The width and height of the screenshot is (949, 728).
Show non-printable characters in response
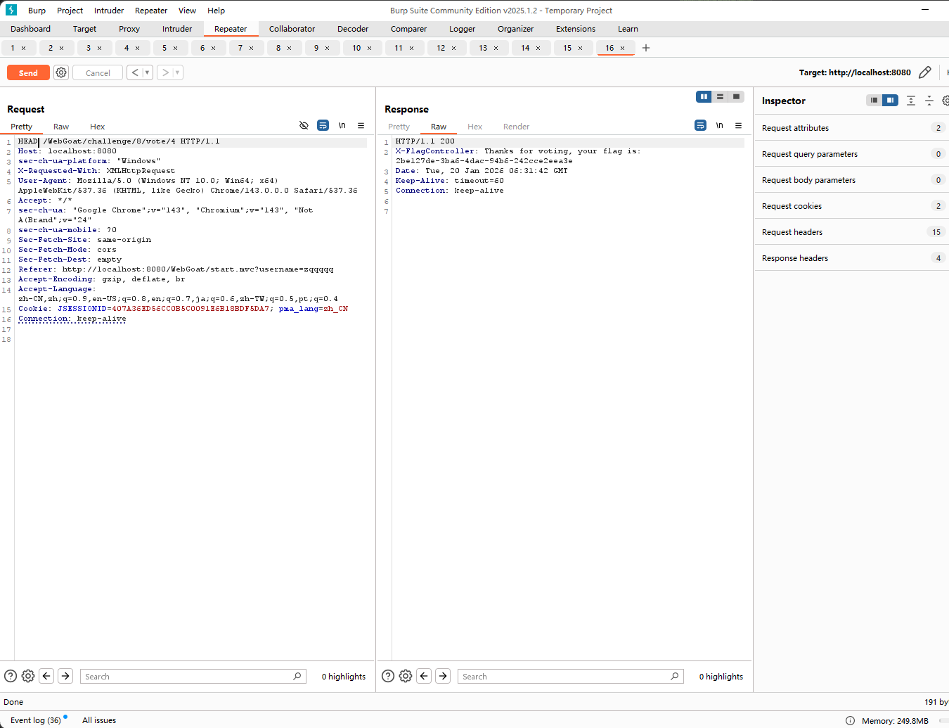(719, 126)
